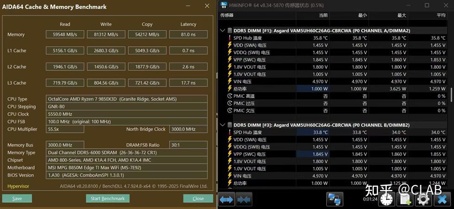The image size is (454, 209).
Task: Click lightning icon of DIMM #3 1.0V VOUT 电压
Action: tap(230, 169)
